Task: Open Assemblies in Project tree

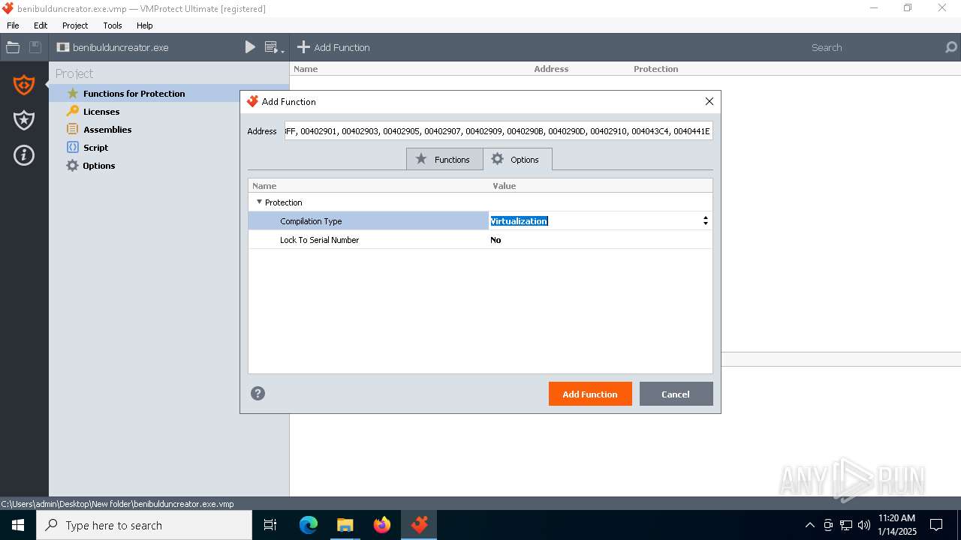Action: click(107, 130)
